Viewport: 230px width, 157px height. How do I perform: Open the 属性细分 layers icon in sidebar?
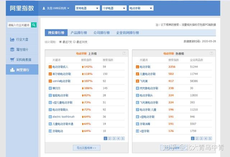12,49
